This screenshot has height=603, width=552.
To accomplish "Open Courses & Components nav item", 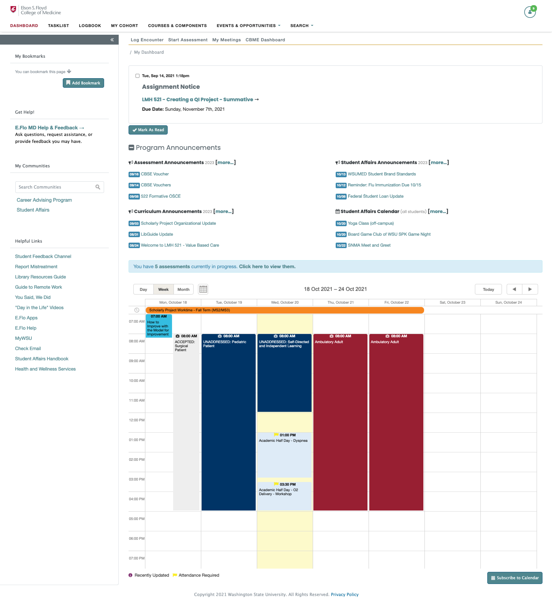I will pyautogui.click(x=177, y=26).
